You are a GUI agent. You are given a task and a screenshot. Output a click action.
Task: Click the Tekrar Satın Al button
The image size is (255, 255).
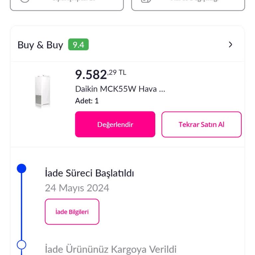point(201,125)
